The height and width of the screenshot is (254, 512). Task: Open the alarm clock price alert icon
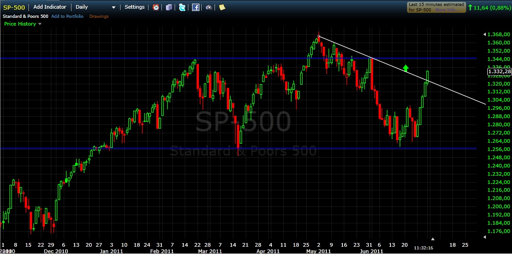tap(156, 7)
